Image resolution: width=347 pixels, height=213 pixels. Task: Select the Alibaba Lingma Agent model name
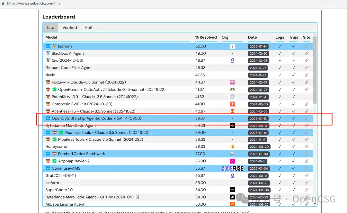pyautogui.click(x=65, y=204)
